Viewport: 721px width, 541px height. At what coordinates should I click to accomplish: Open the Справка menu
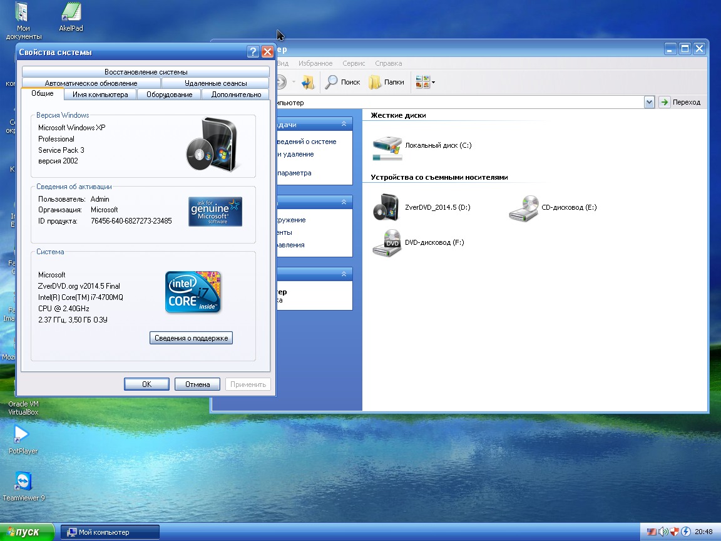pyautogui.click(x=388, y=63)
